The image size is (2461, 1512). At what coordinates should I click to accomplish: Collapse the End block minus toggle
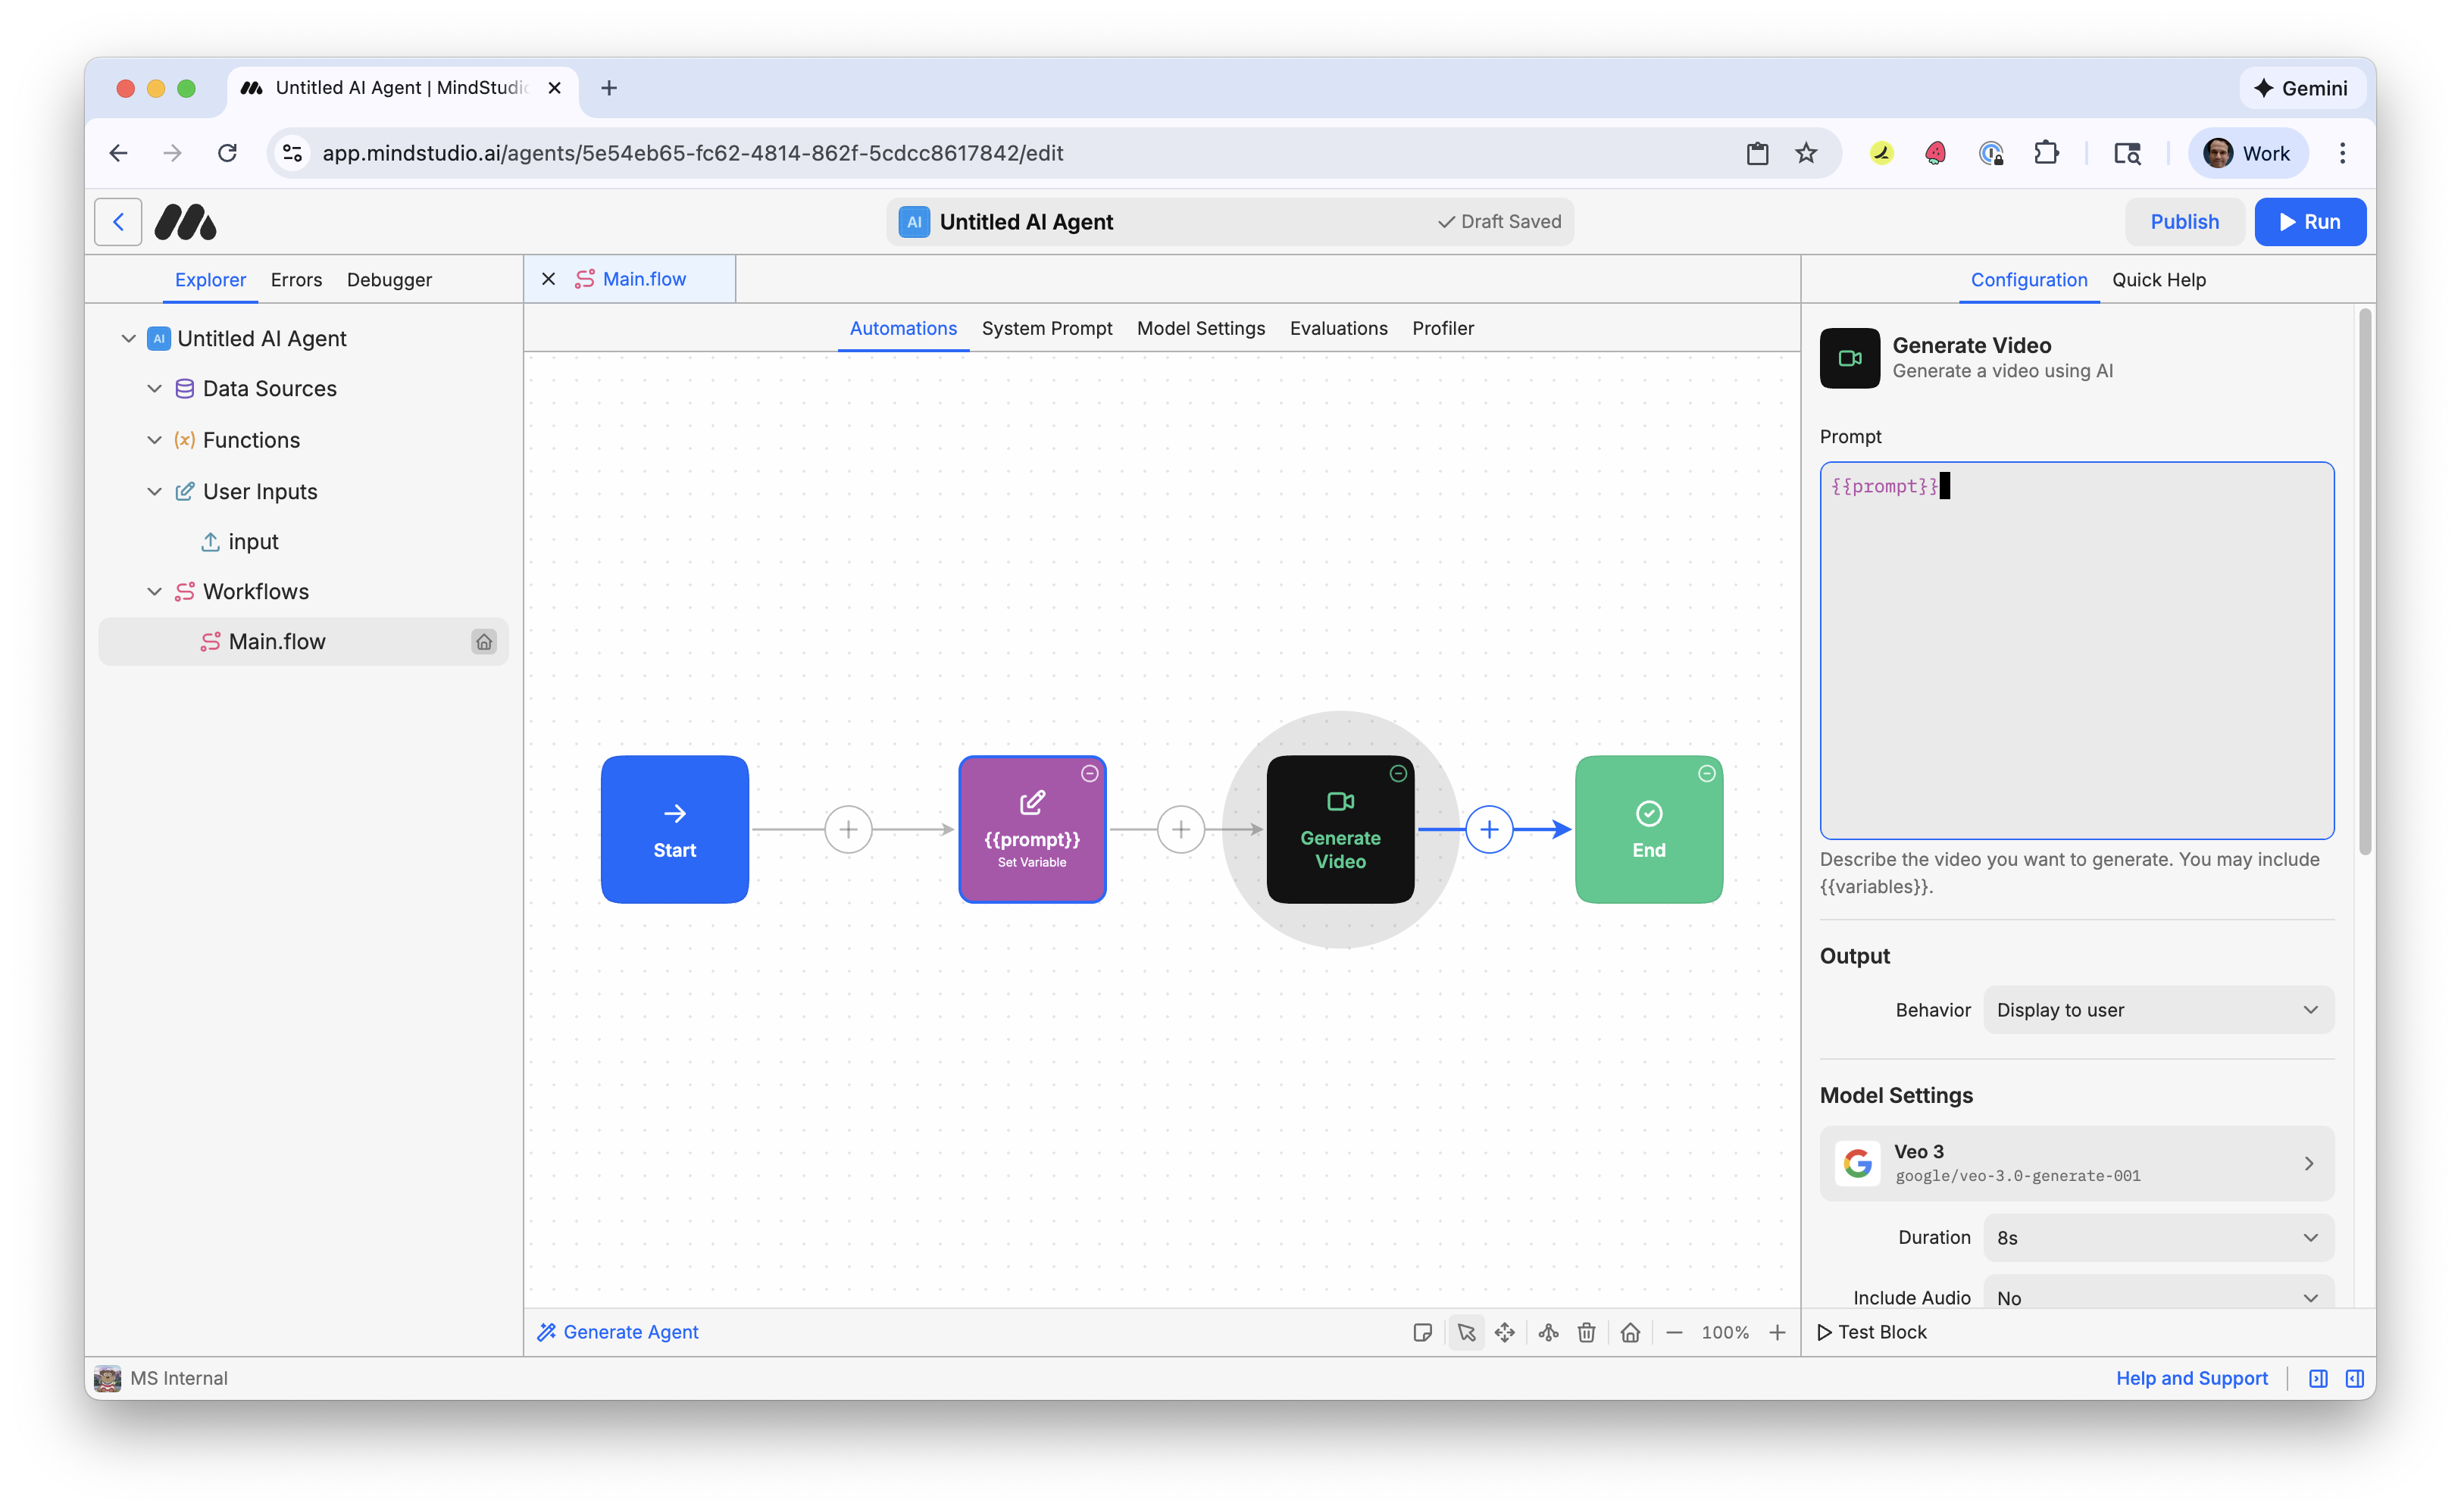(1706, 773)
